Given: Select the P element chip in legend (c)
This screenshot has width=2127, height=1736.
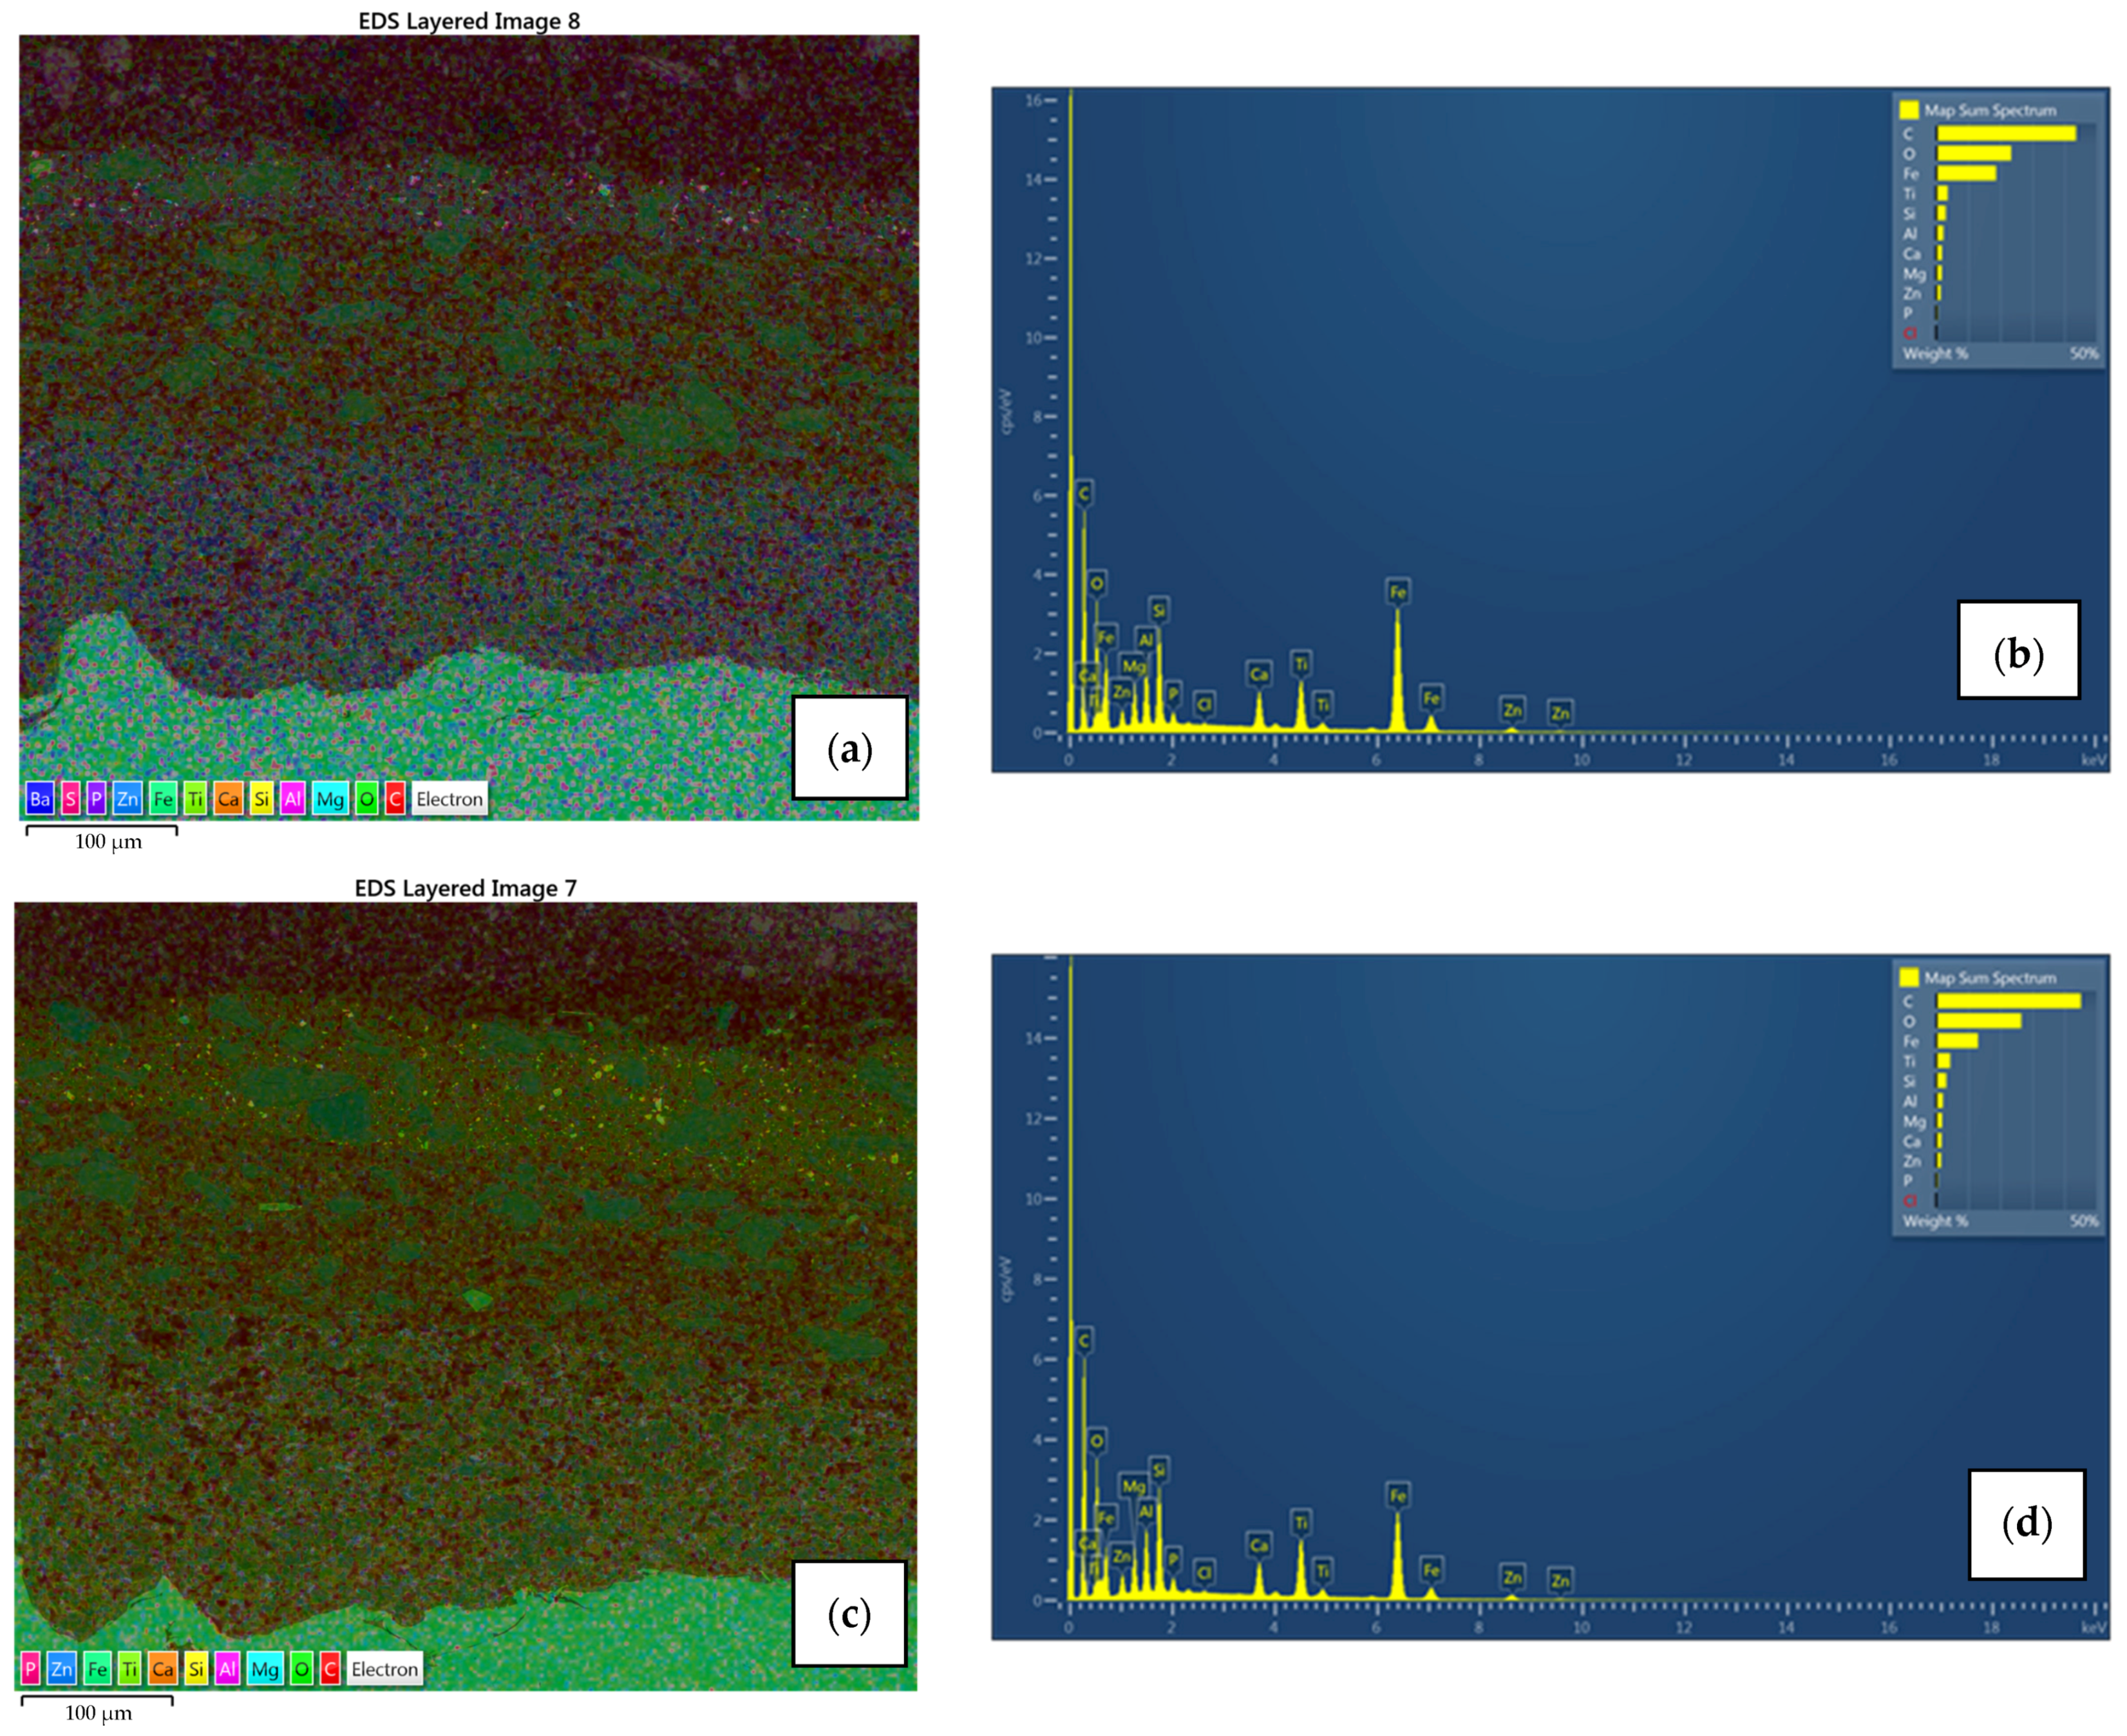Looking at the screenshot, I should (x=31, y=1668).
